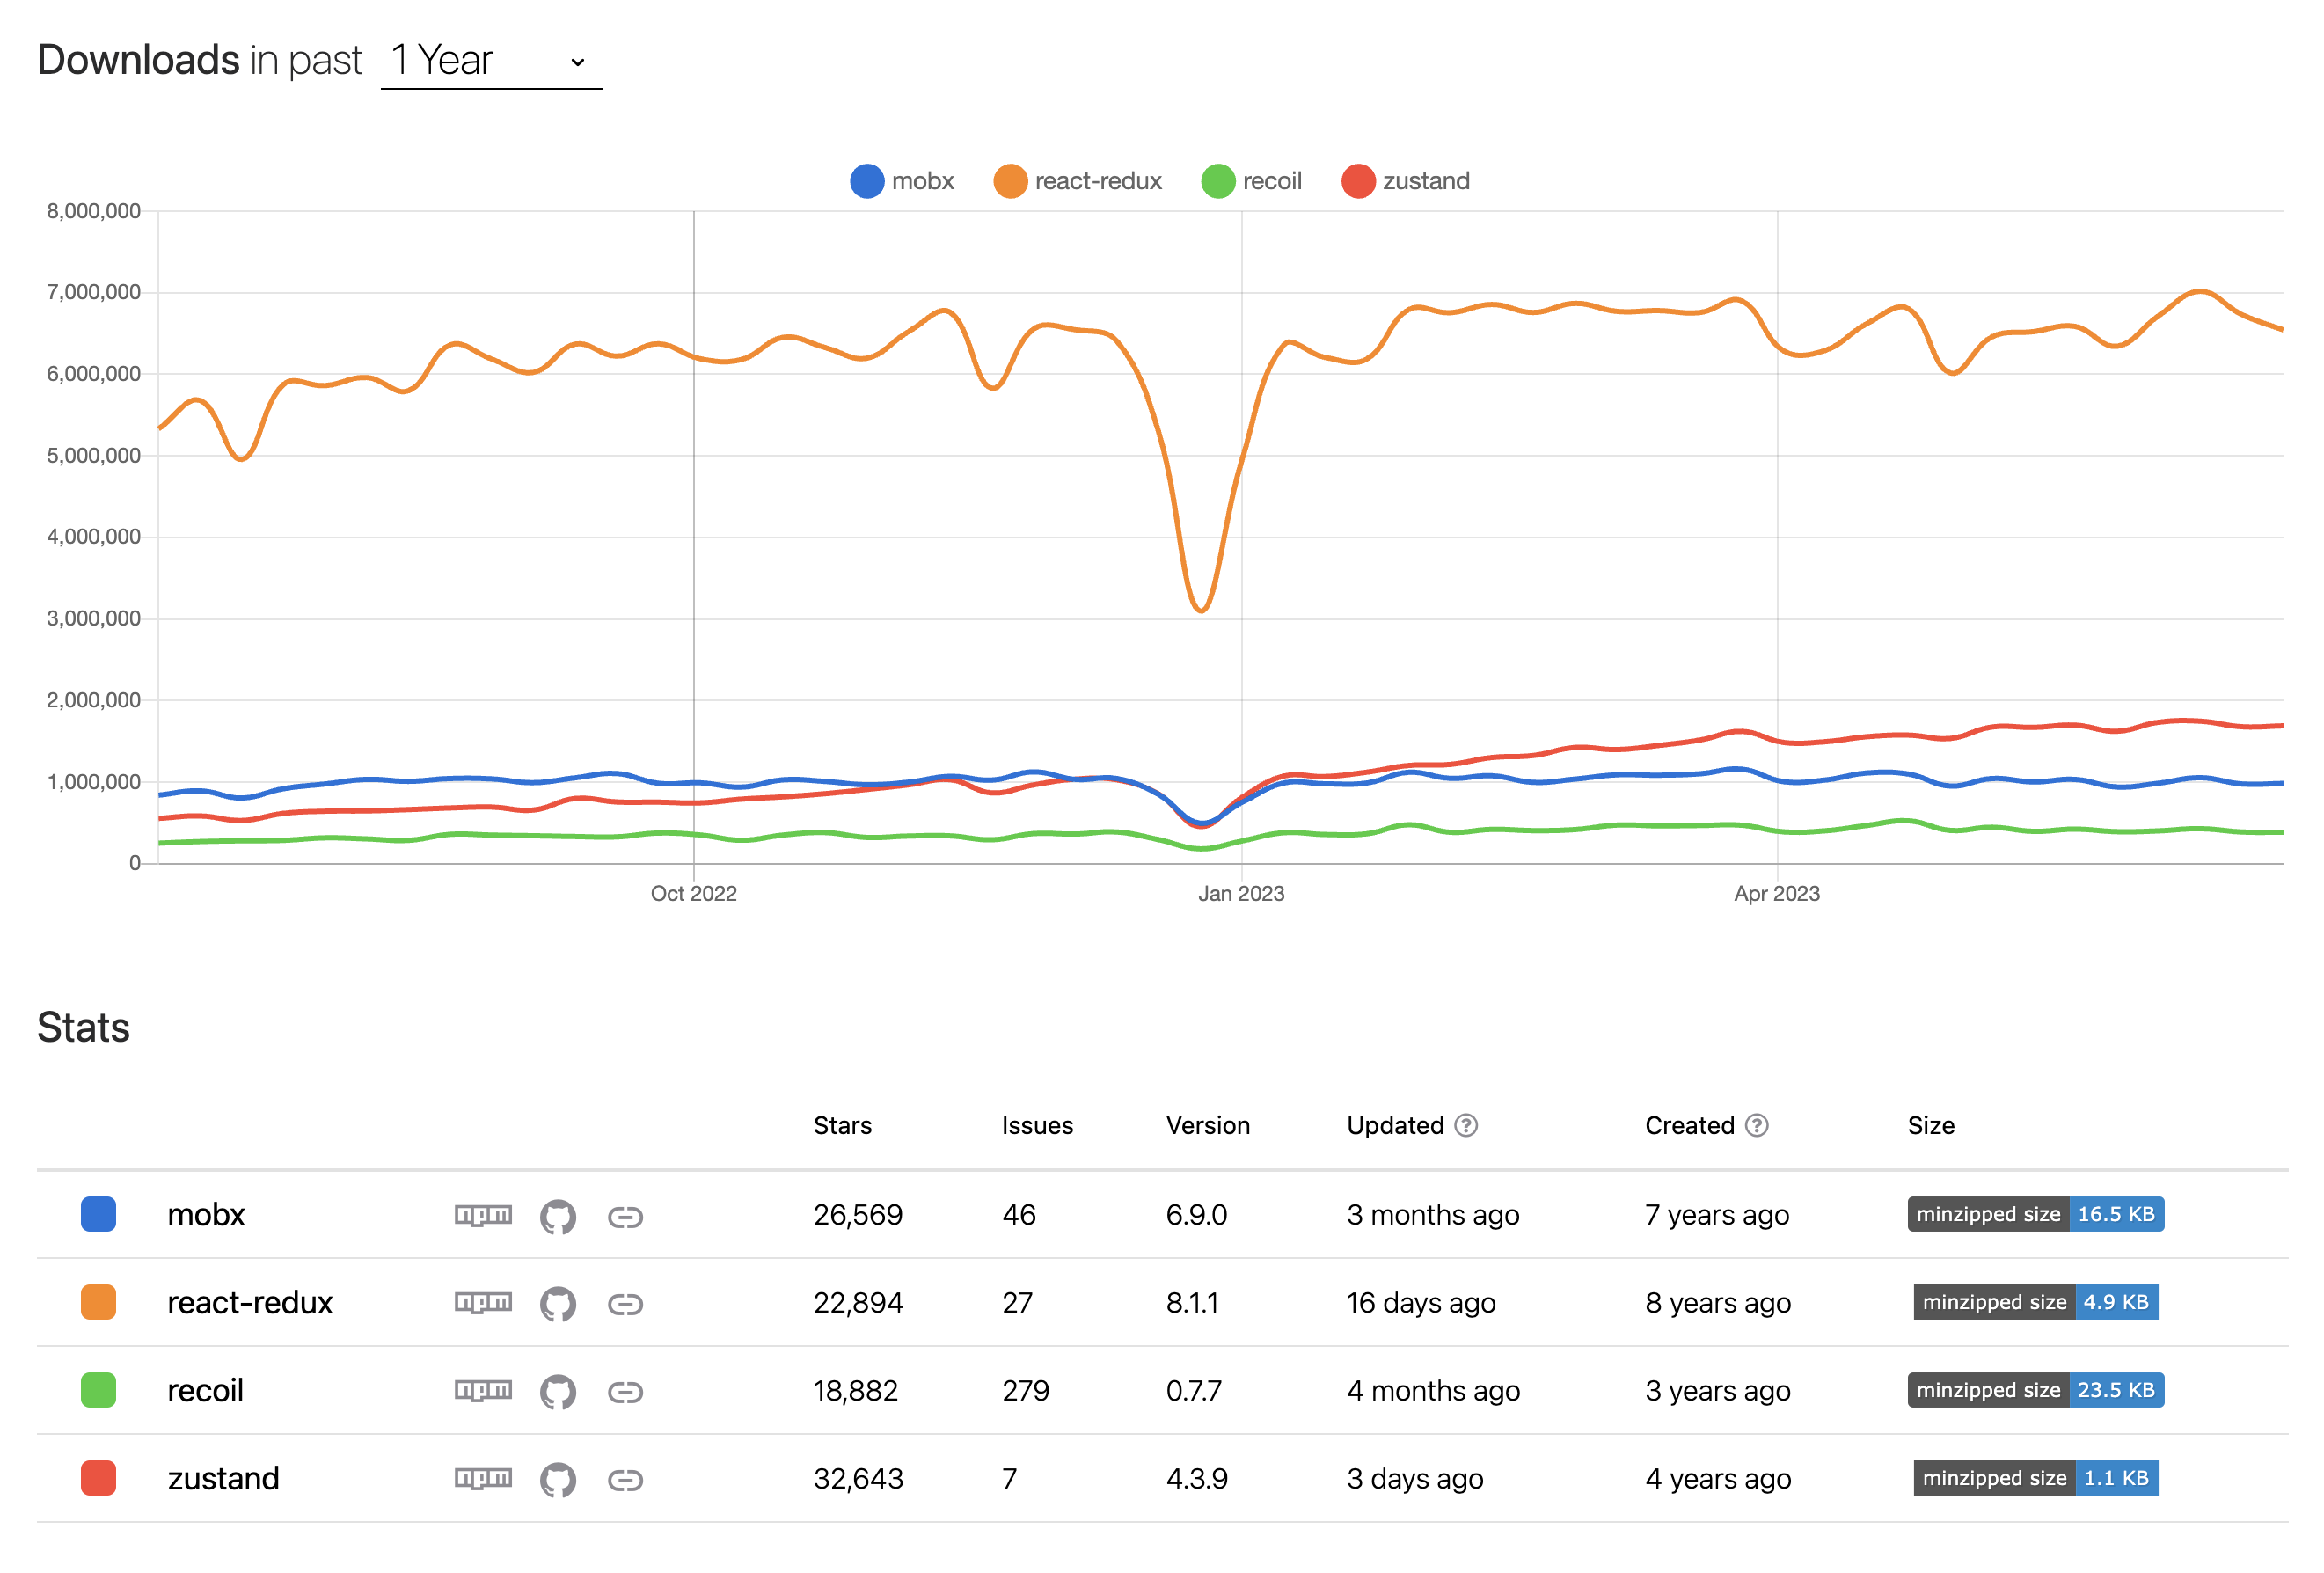Image resolution: width=2324 pixels, height=1573 pixels.
Task: Click mobx minzipped size 16.5 KB badge
Action: (x=2035, y=1214)
